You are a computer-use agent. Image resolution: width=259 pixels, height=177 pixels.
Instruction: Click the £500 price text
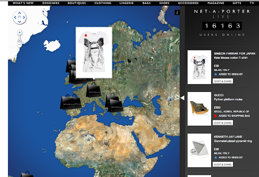pyautogui.click(x=217, y=107)
